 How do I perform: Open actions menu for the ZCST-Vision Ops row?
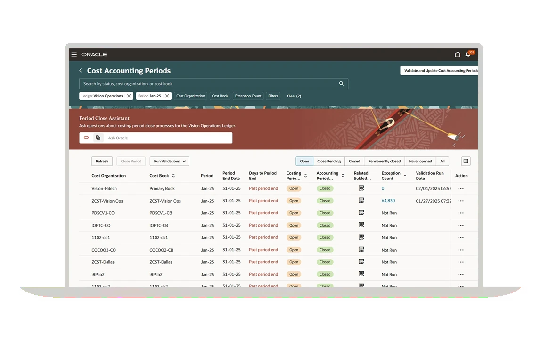click(x=461, y=201)
